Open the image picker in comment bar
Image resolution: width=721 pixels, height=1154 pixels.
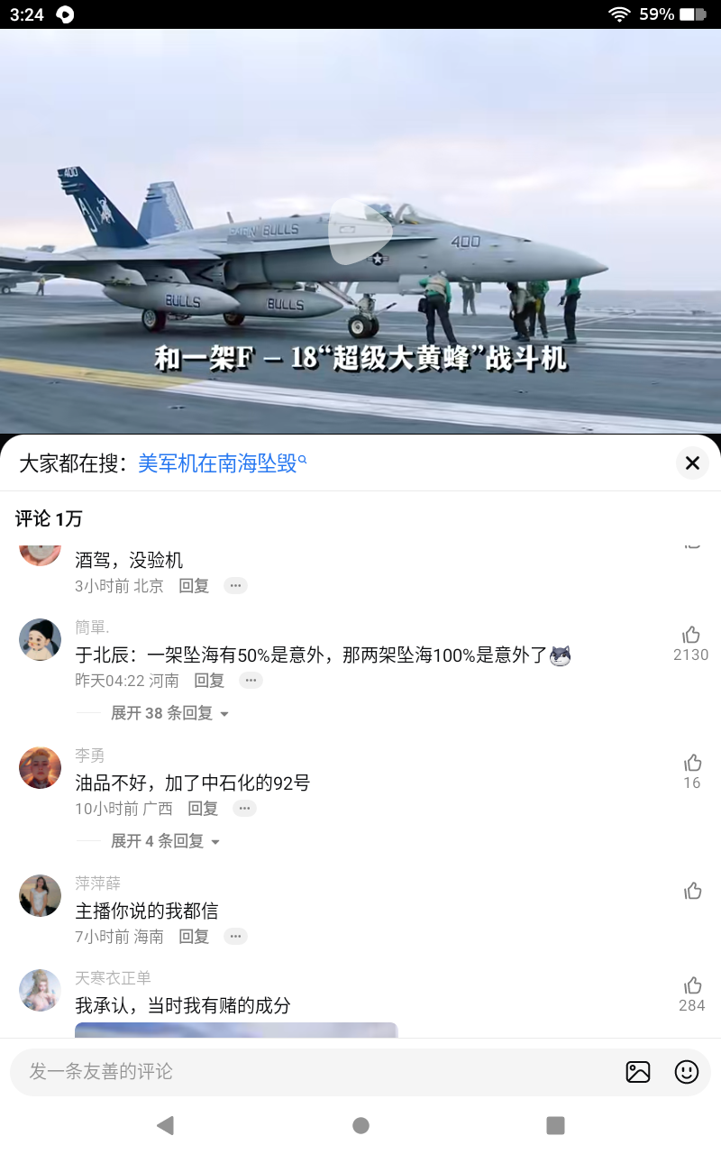(x=638, y=1072)
